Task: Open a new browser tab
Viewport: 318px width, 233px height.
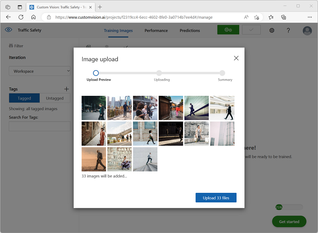Action: tap(100, 7)
